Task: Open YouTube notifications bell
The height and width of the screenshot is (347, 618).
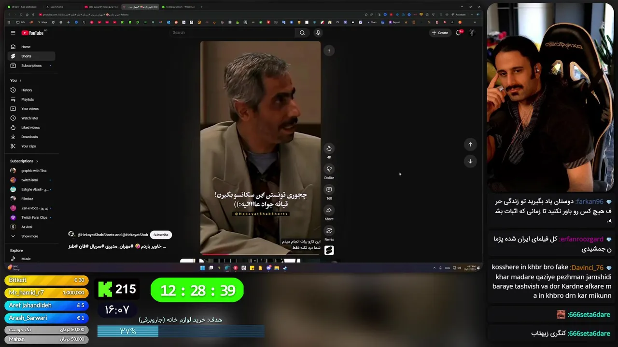Action: (x=458, y=33)
